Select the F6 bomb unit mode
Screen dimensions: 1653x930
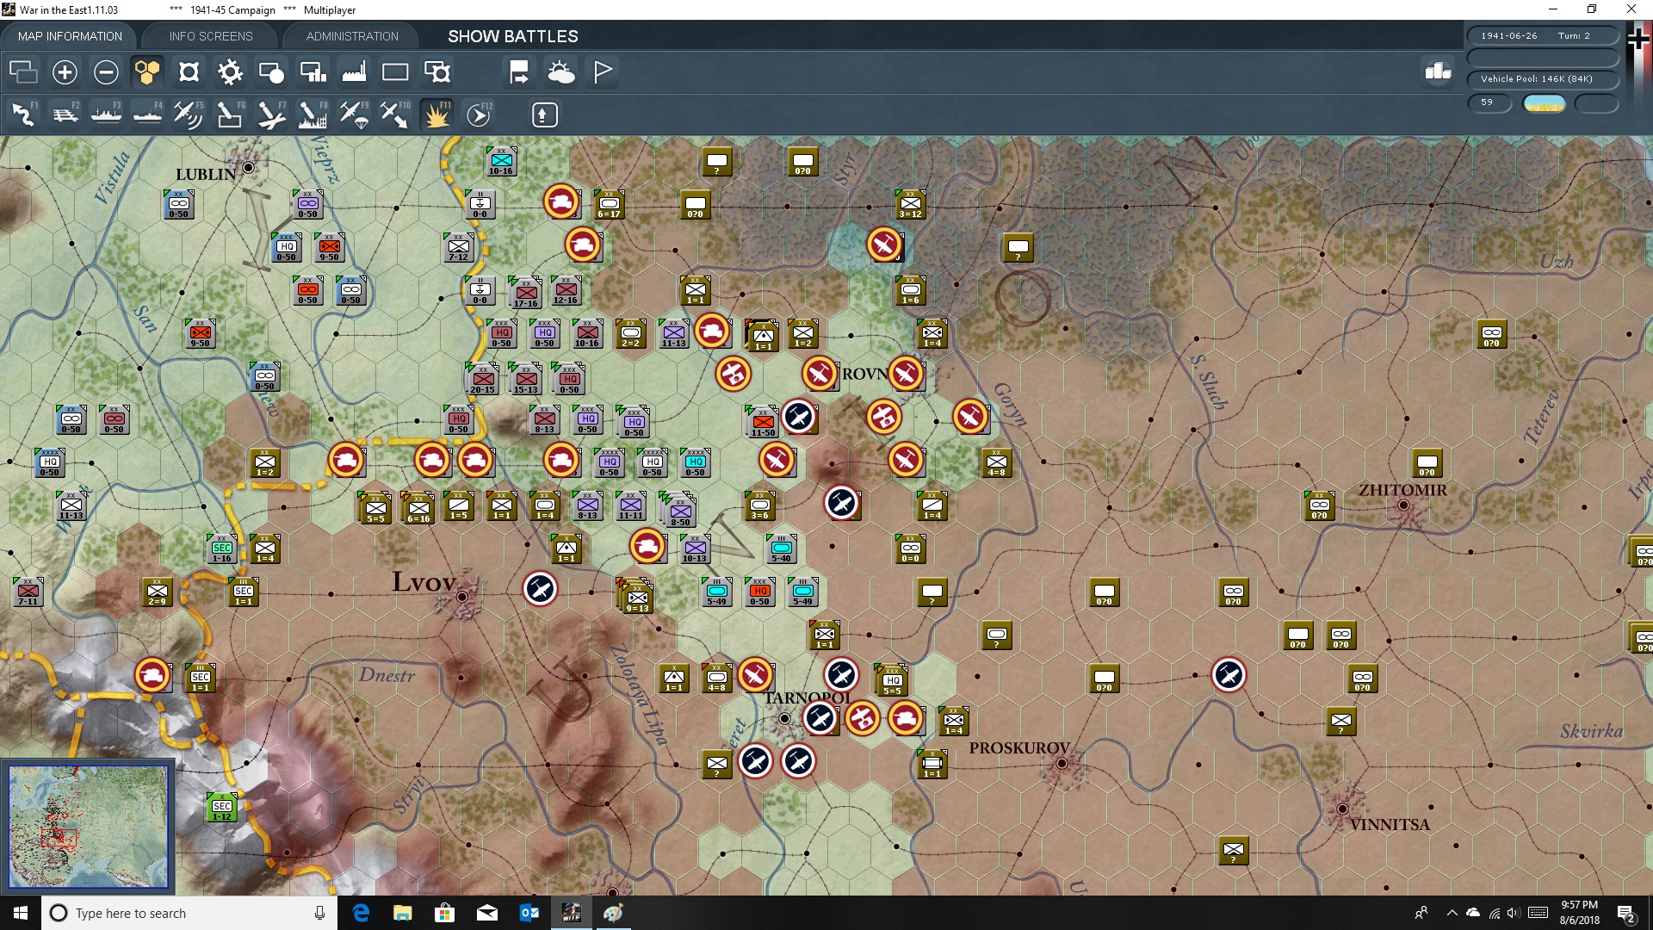coord(230,115)
